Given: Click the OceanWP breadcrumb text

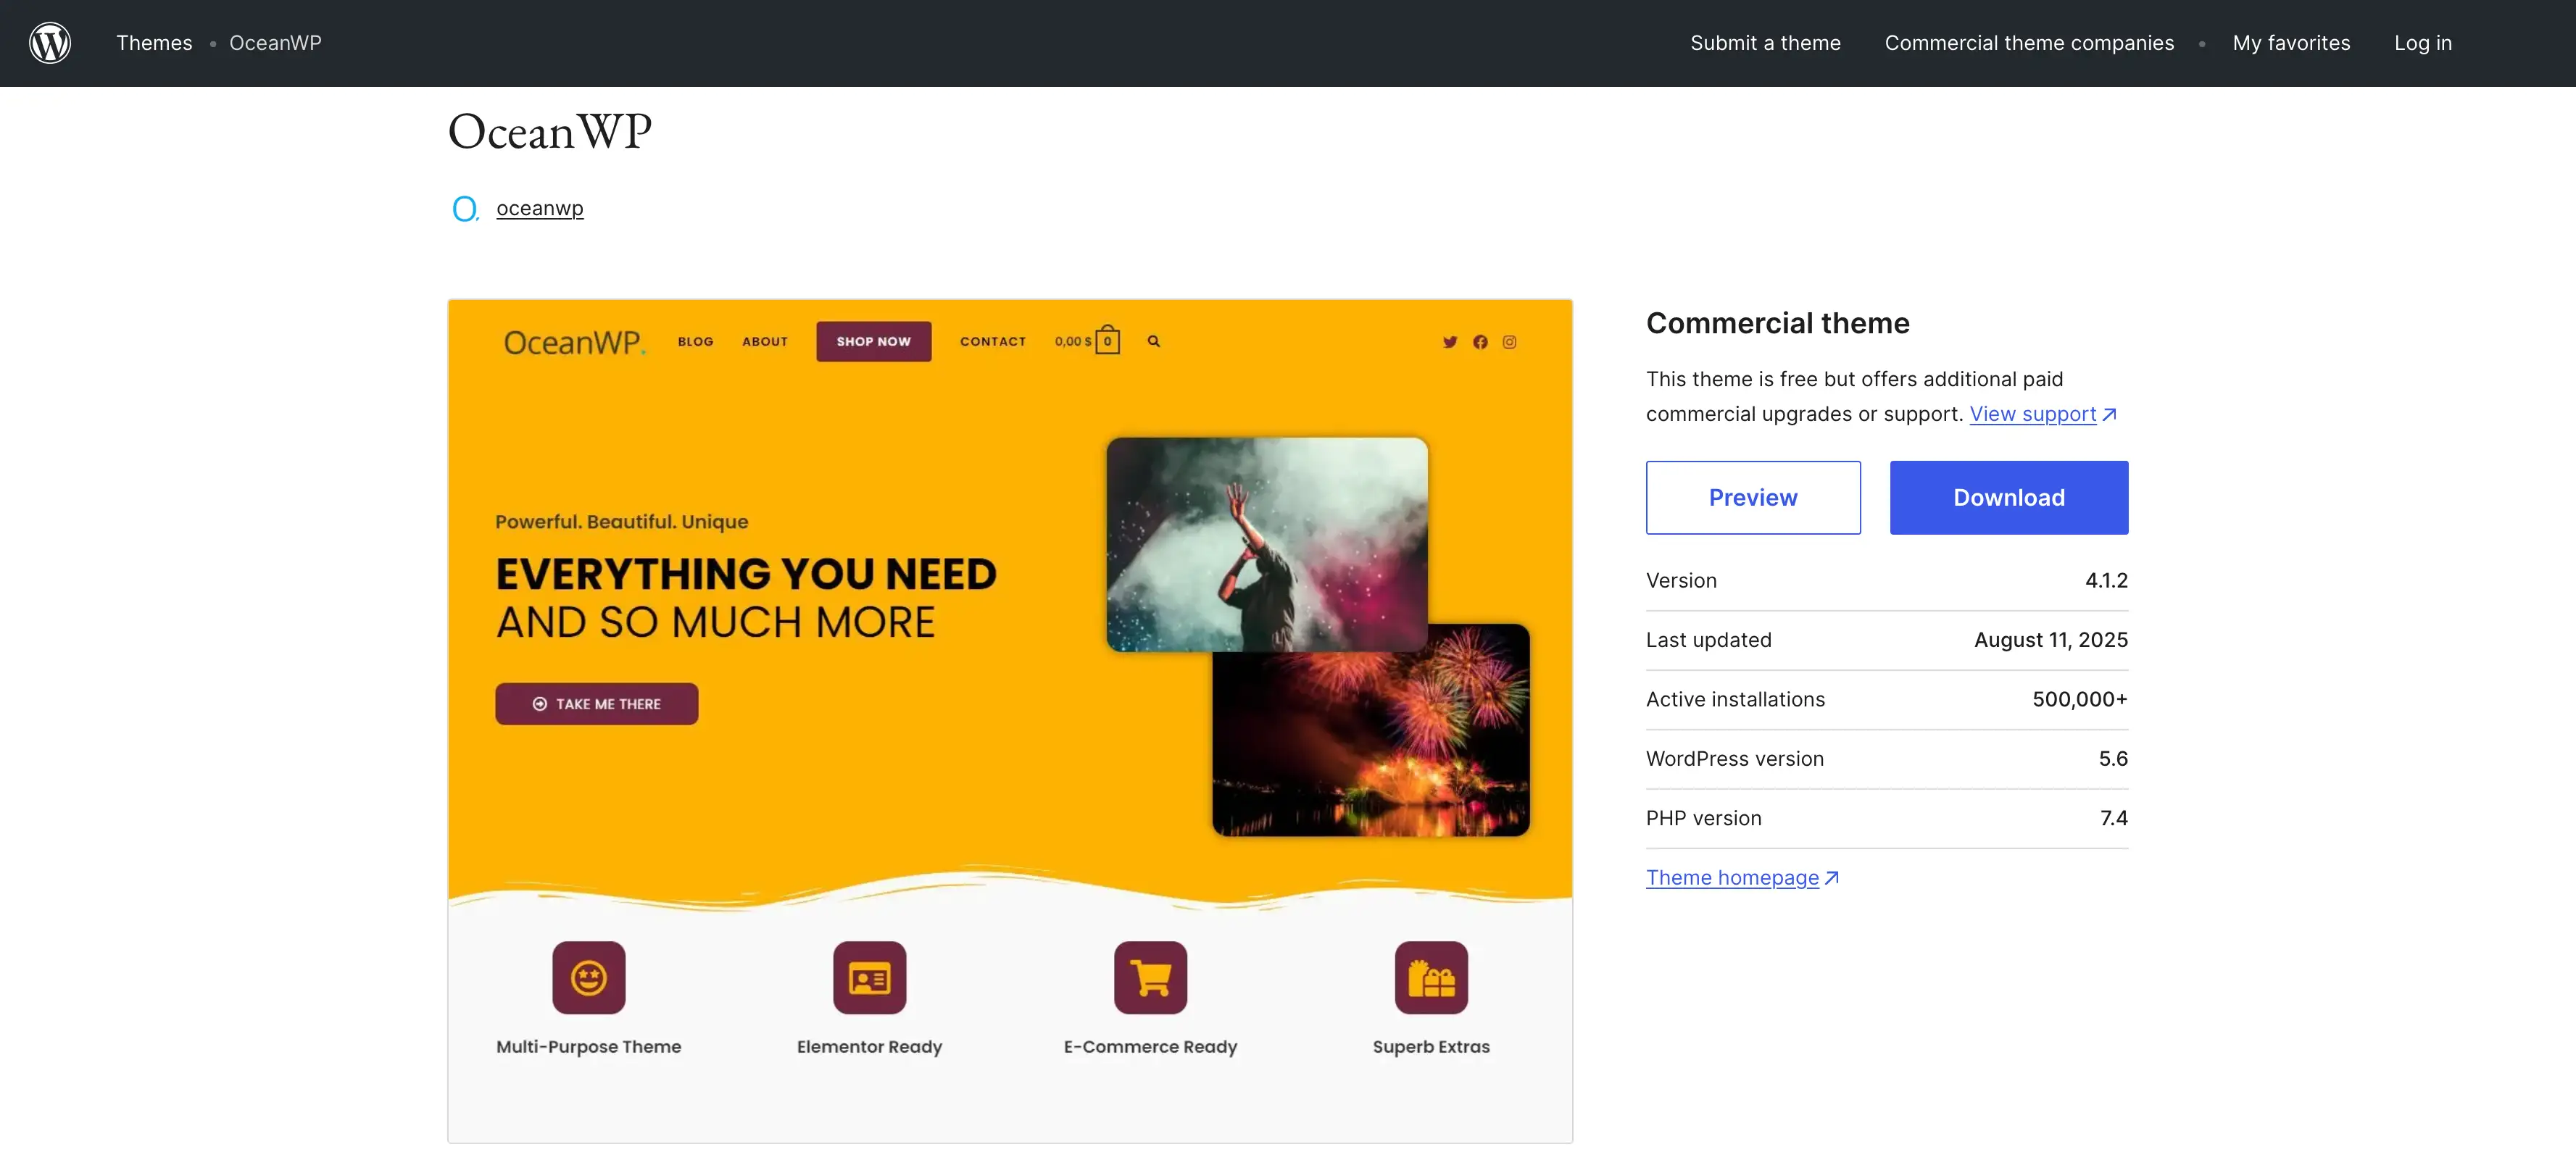Looking at the screenshot, I should (x=275, y=43).
